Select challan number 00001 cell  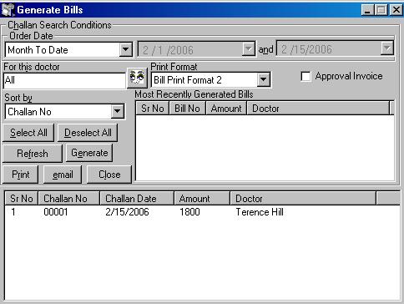56,212
